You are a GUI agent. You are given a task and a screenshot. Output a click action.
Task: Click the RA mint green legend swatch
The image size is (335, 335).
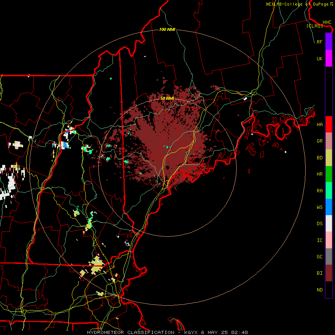[329, 190]
